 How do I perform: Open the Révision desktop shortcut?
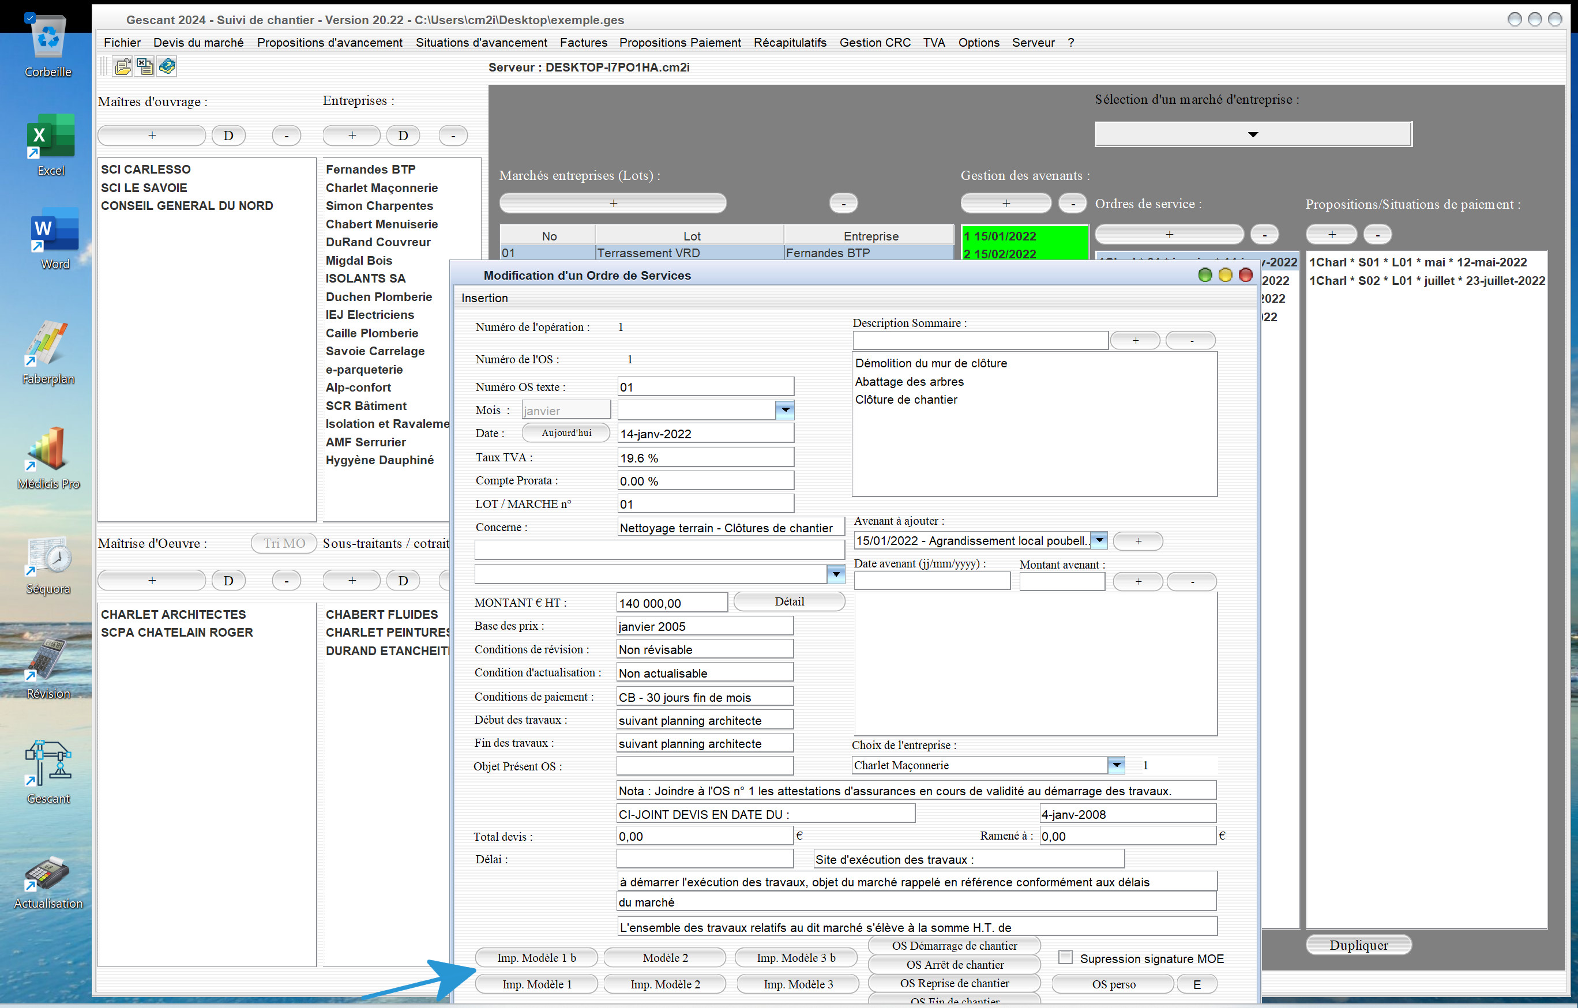(48, 668)
